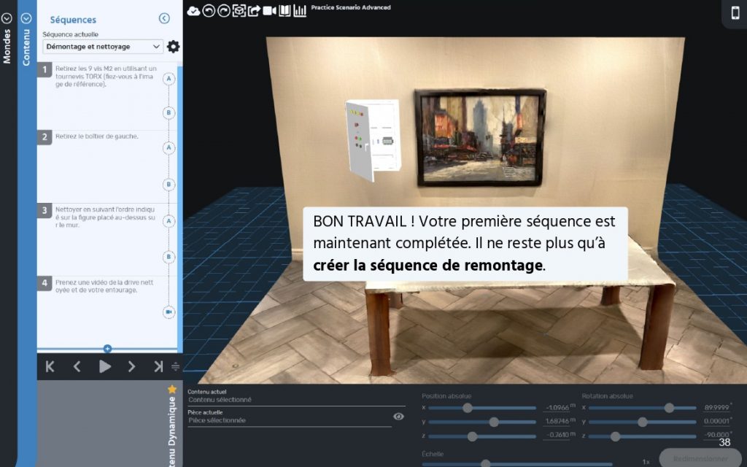Viewport: 747px width, 467px height.
Task: Toggle the mobile device view icon
Action: click(x=735, y=13)
